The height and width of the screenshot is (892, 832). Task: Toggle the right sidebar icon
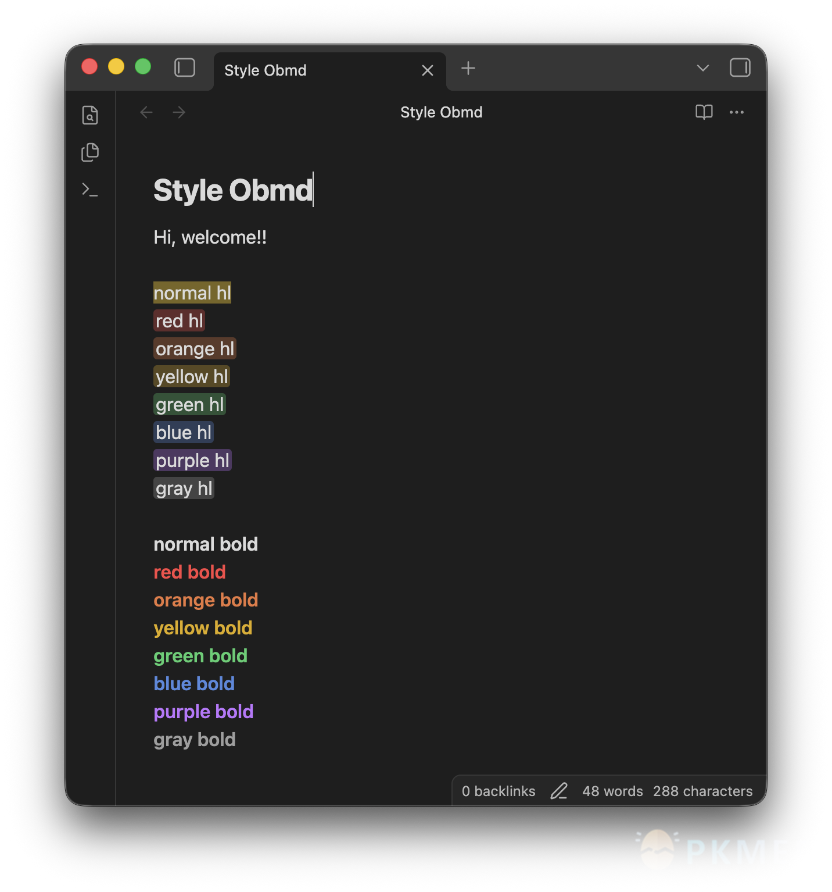[740, 67]
